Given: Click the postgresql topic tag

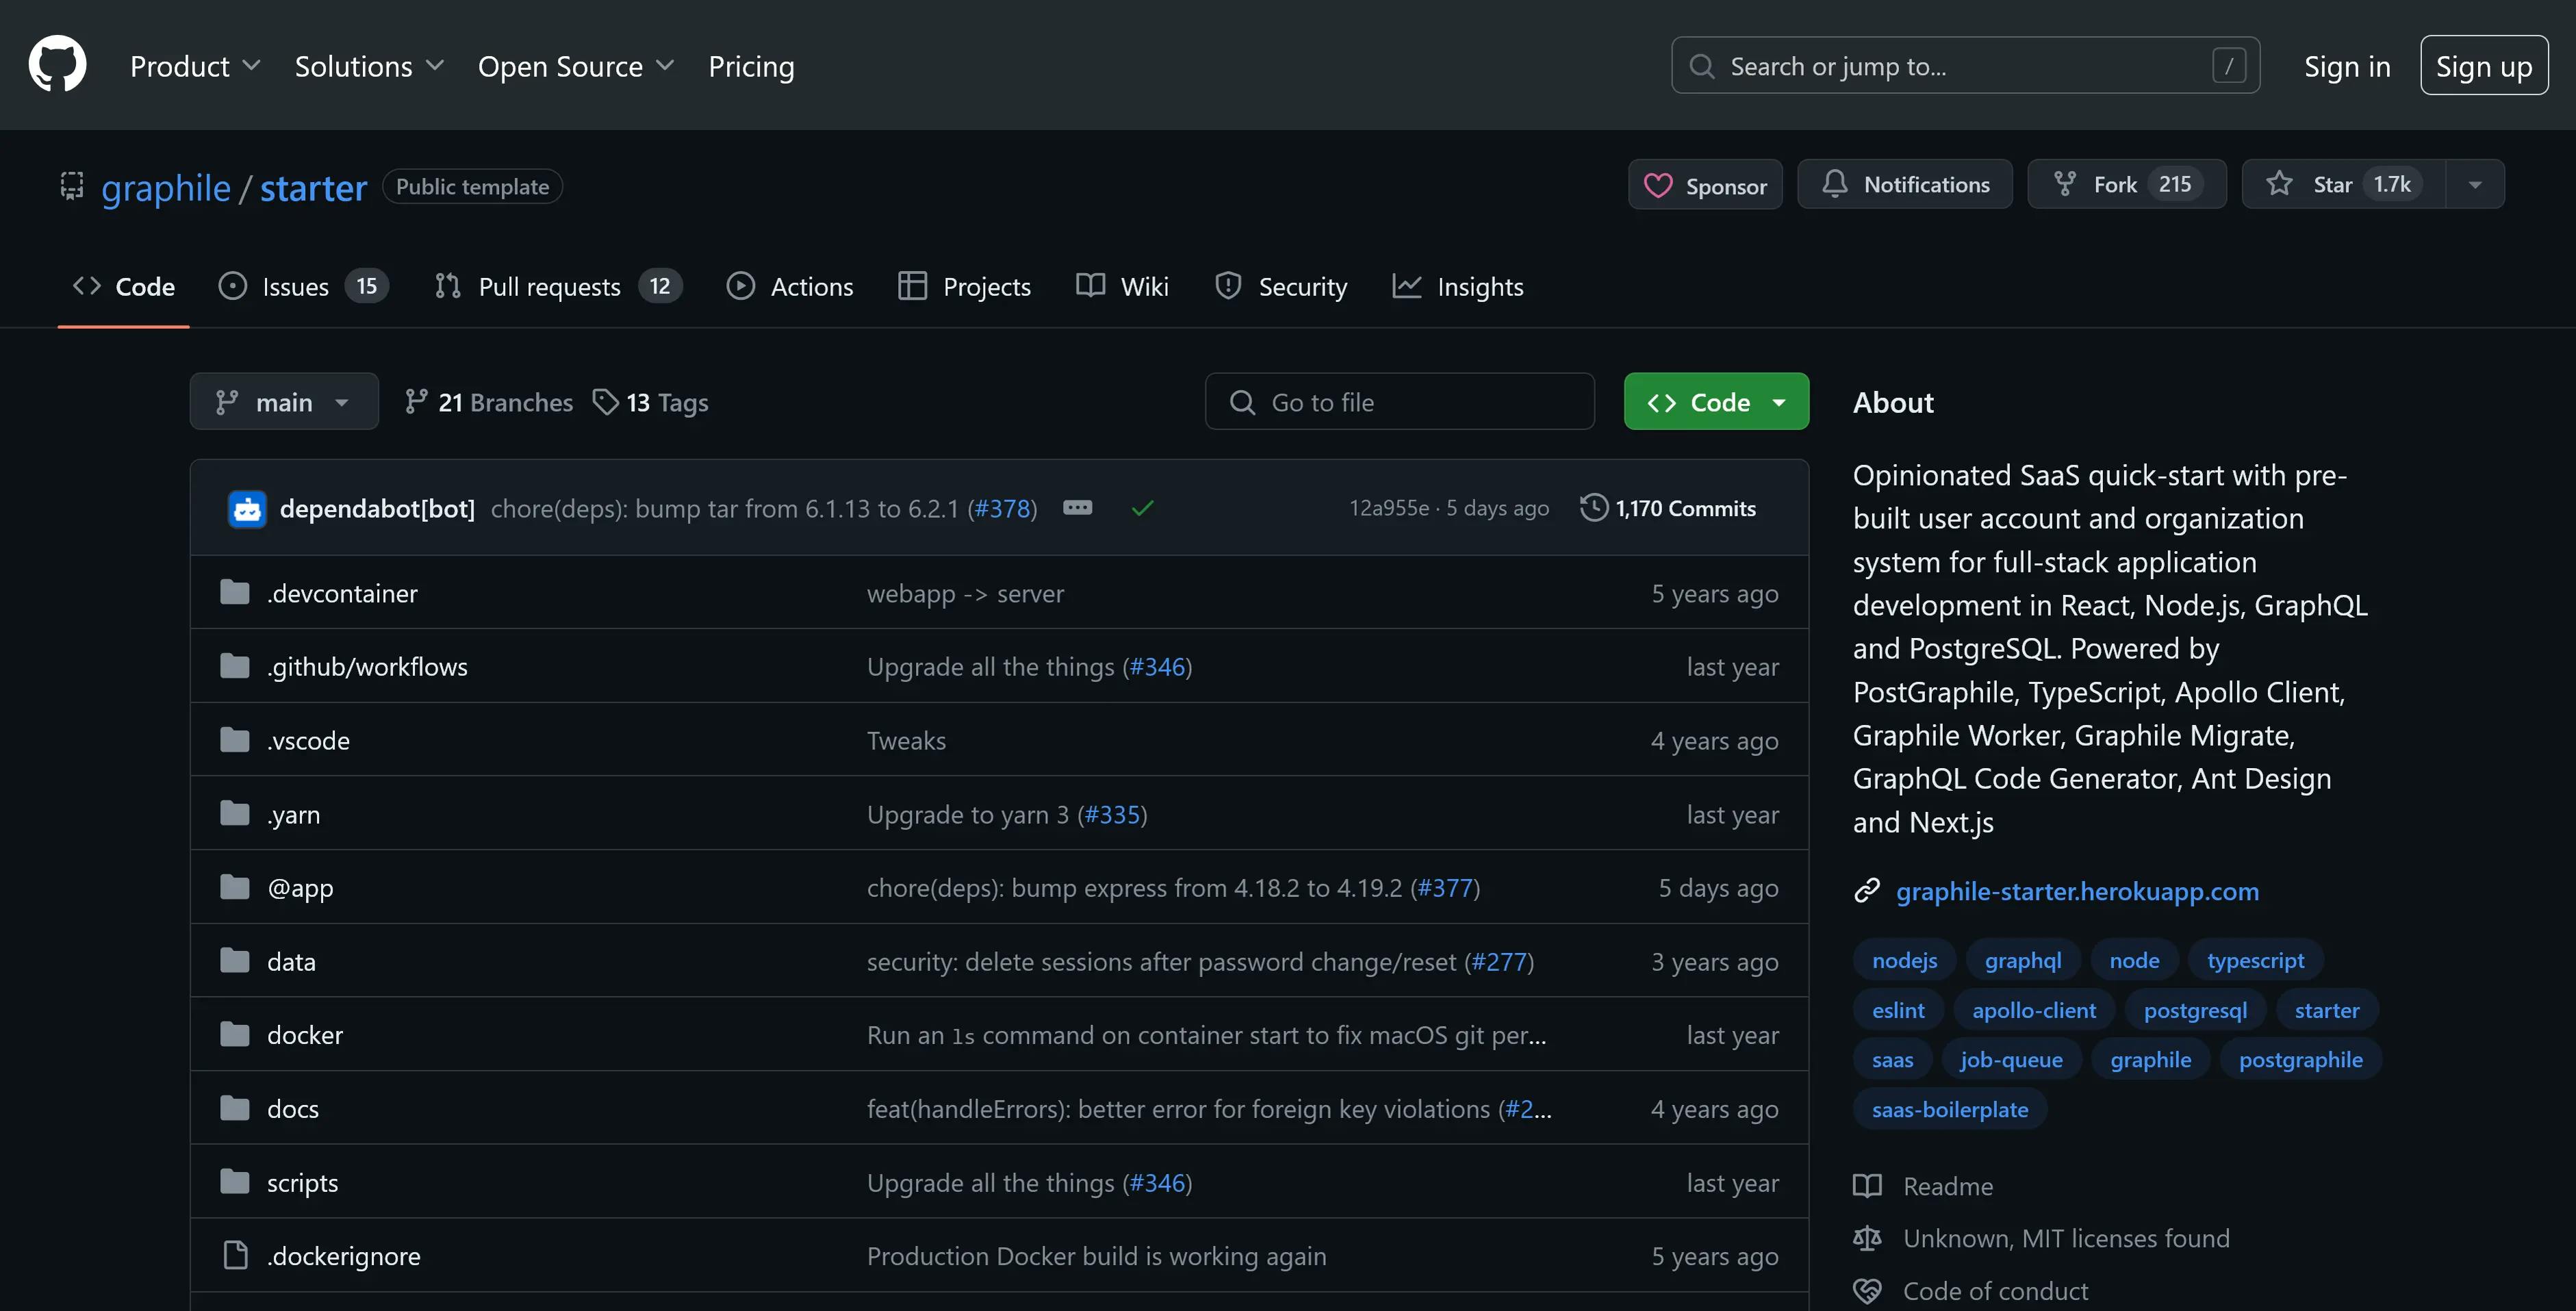Looking at the screenshot, I should click(x=2195, y=1010).
